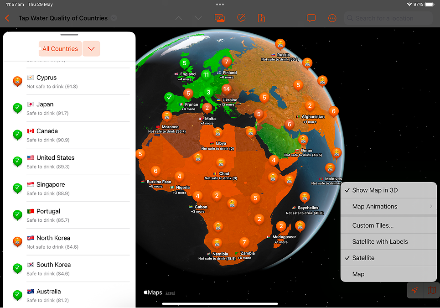This screenshot has height=308, width=440.
Task: Tap the back arrow in the title bar
Action: [x=7, y=18]
